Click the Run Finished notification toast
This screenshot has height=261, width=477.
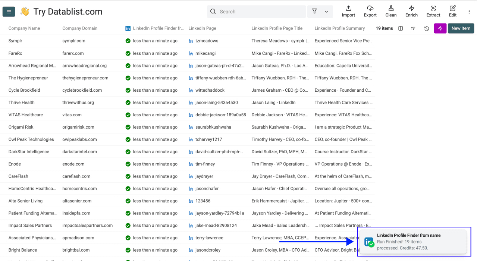(x=413, y=242)
